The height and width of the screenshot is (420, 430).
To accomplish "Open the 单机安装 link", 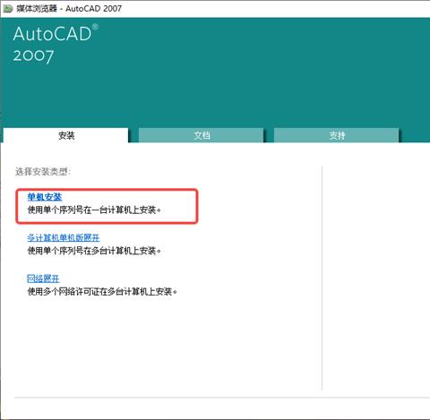I will coord(45,197).
